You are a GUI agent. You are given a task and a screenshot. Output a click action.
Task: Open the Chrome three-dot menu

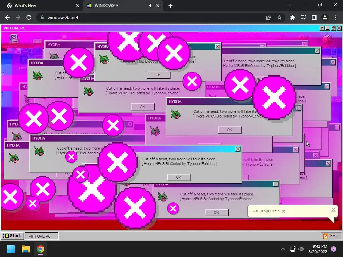pos(336,17)
